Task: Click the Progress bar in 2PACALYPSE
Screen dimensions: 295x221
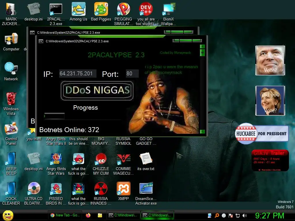Action: (54, 116)
